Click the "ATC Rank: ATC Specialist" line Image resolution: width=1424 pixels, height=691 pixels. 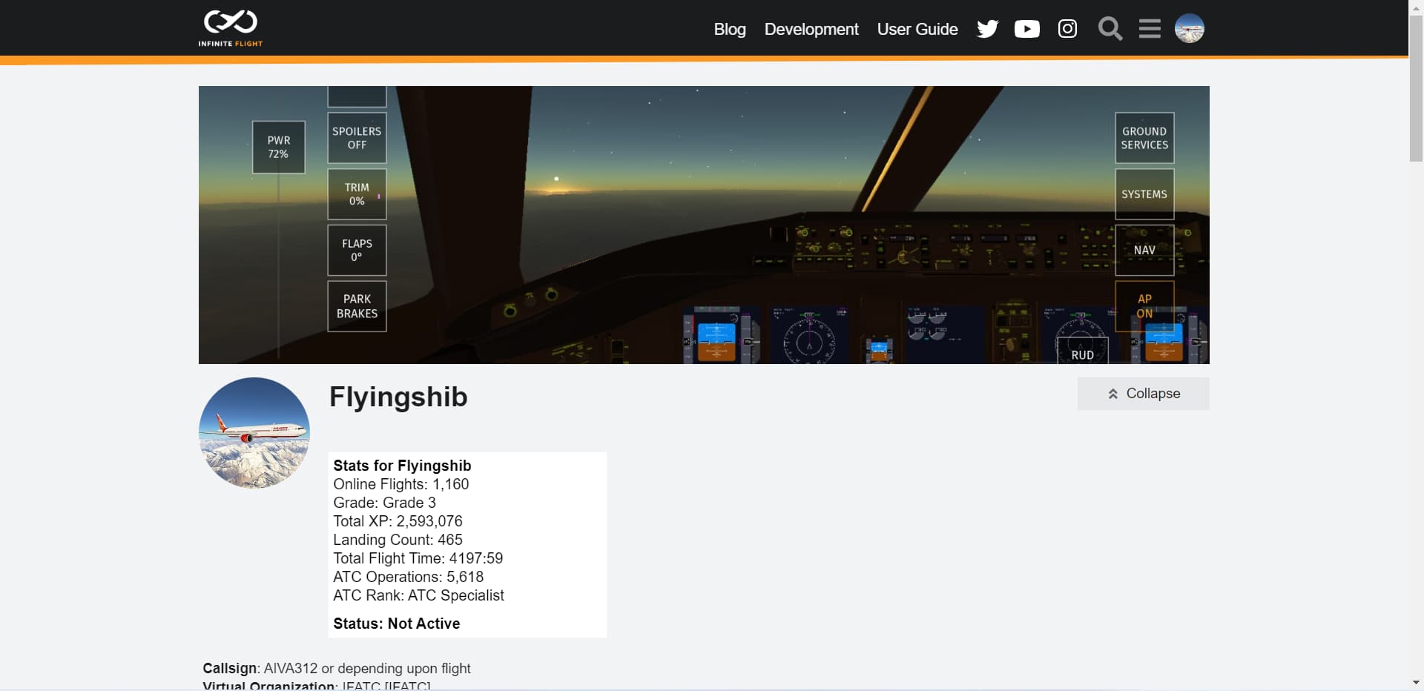[x=418, y=595]
